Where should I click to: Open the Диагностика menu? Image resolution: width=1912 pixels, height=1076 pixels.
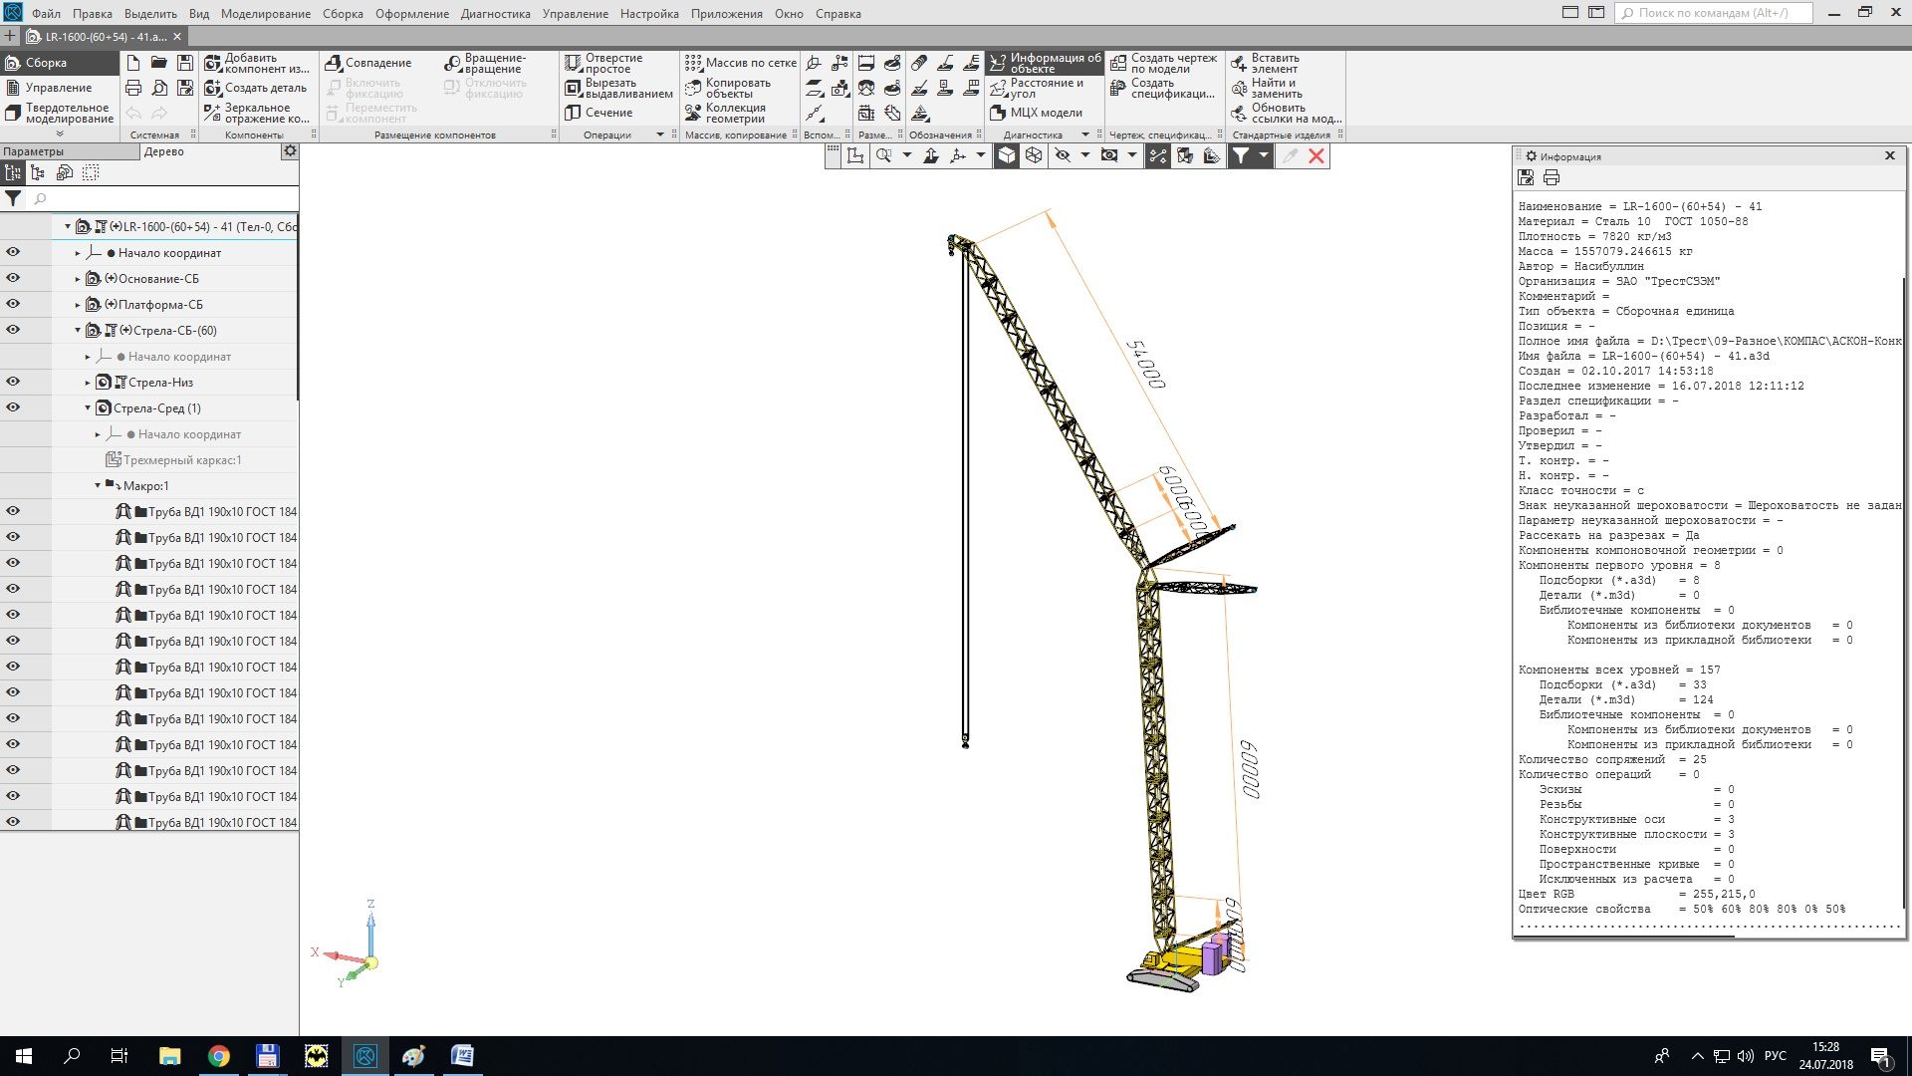[x=495, y=13]
